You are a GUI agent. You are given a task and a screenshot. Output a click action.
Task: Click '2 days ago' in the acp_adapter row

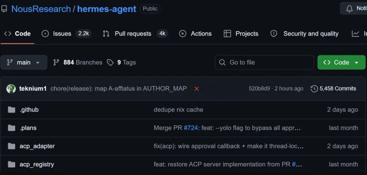343,146
